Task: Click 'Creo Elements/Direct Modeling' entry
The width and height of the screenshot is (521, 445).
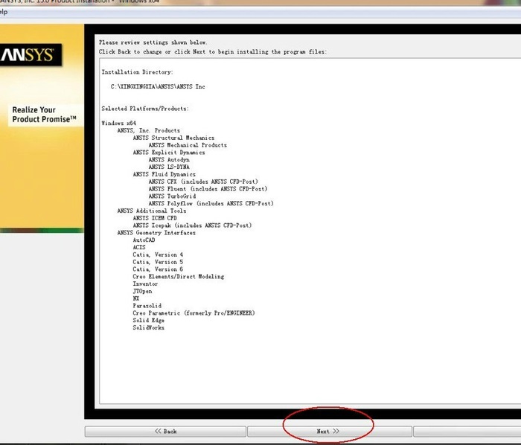Action: (179, 276)
